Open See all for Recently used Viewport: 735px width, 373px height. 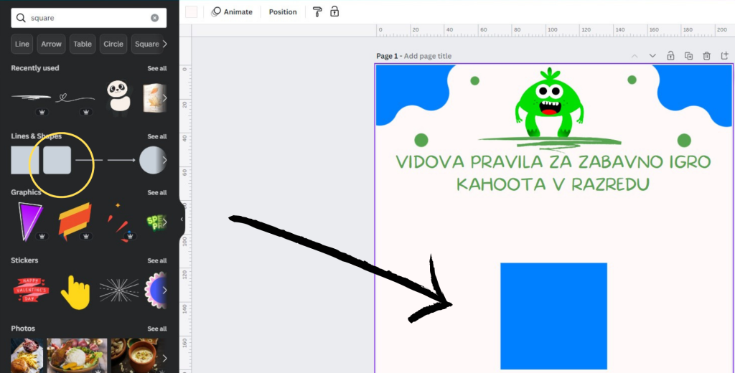tap(156, 68)
